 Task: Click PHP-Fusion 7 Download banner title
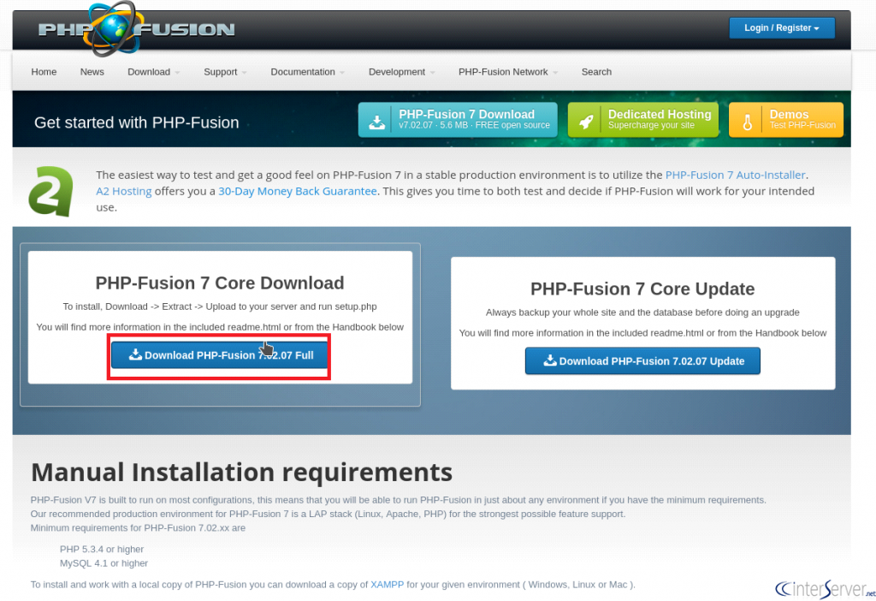tap(466, 114)
